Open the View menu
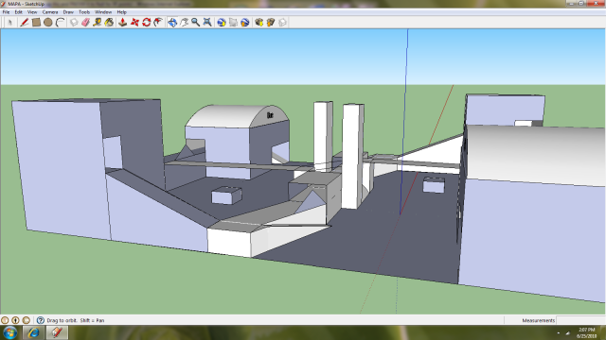This screenshot has height=340, width=606. [x=32, y=12]
